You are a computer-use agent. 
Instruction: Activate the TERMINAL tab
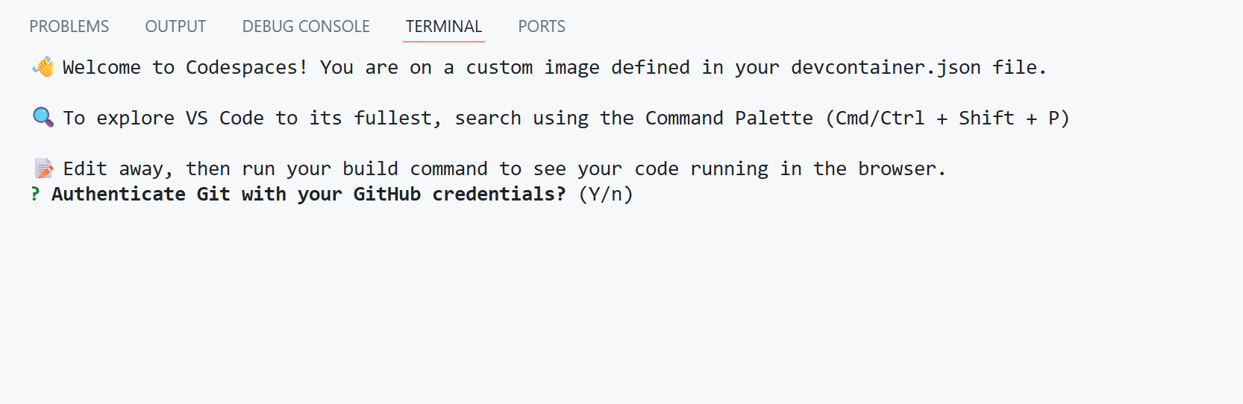click(444, 27)
